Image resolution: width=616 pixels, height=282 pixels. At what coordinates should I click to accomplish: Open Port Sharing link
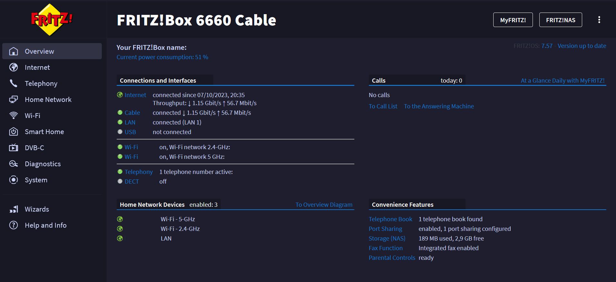[385, 229]
